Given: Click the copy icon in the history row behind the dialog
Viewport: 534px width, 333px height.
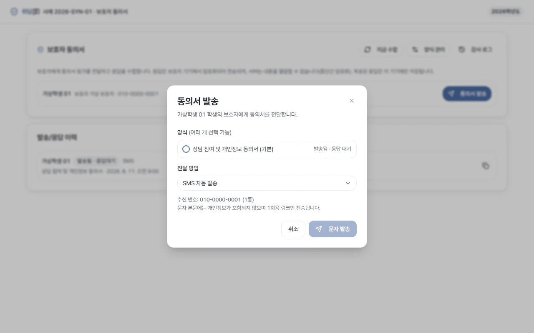Looking at the screenshot, I should [486, 166].
